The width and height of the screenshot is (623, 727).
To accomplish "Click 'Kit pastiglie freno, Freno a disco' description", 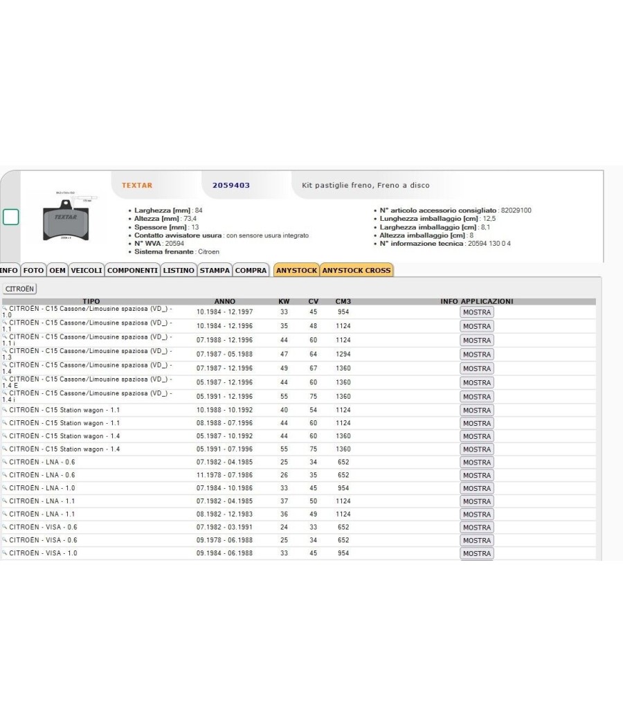I will click(365, 185).
